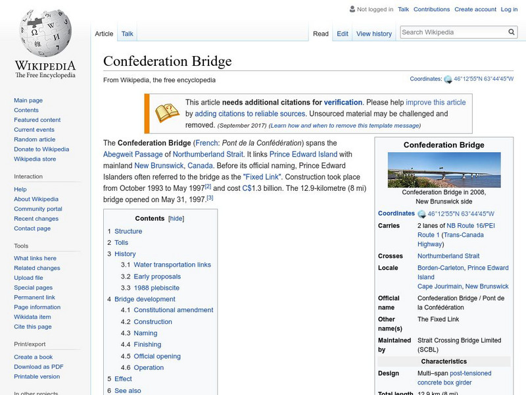526x395 pixels.
Task: Switch to the Talk tab
Action: click(126, 33)
